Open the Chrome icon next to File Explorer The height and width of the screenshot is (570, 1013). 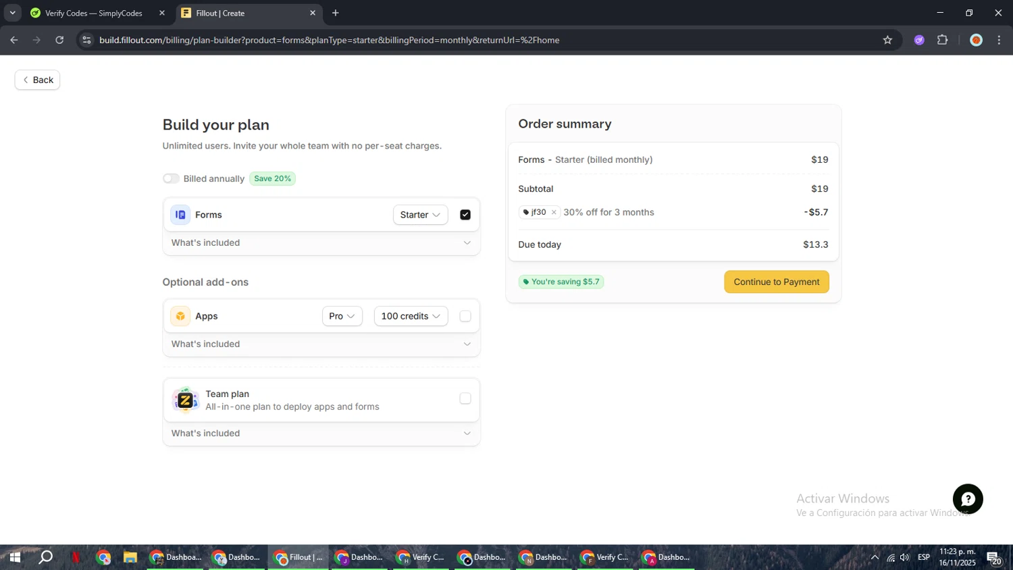(103, 557)
